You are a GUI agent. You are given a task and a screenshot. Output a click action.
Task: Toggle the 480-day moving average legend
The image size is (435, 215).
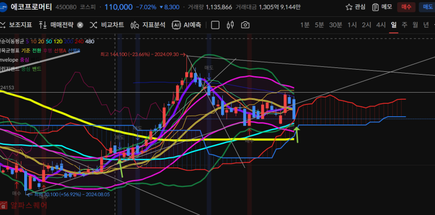89,42
